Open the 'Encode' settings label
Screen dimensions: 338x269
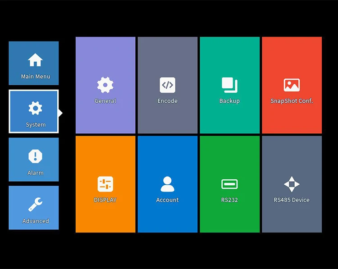coord(168,101)
